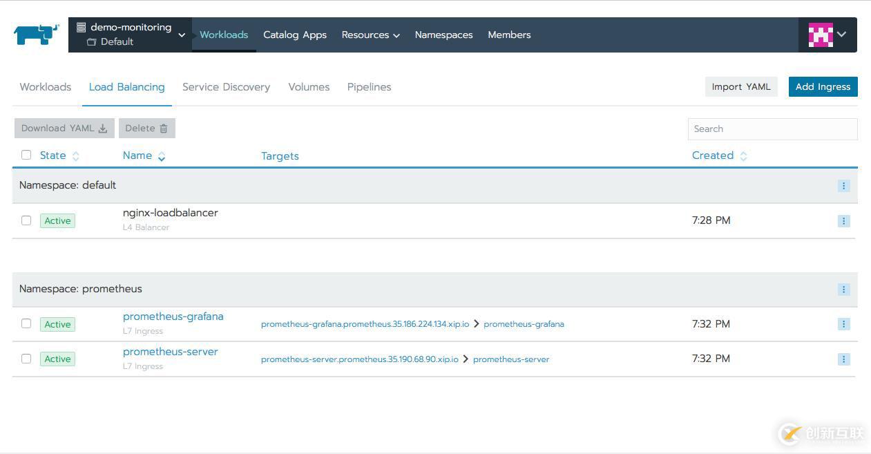Open the prometheus-server ingress link
This screenshot has height=454, width=871.
[x=170, y=352]
